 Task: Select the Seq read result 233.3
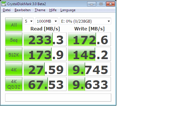(45, 39)
